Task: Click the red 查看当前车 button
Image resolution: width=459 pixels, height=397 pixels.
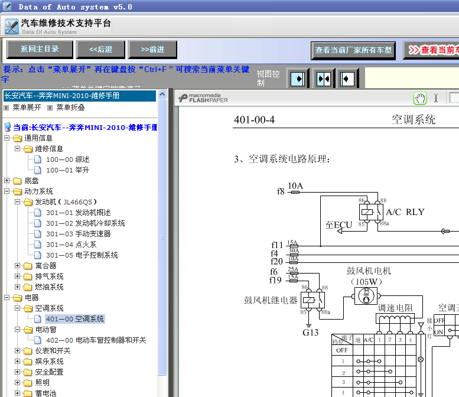Action: pyautogui.click(x=431, y=50)
